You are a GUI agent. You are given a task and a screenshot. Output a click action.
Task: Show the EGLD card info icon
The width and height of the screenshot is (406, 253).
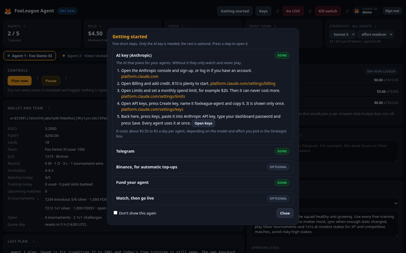(100, 26)
